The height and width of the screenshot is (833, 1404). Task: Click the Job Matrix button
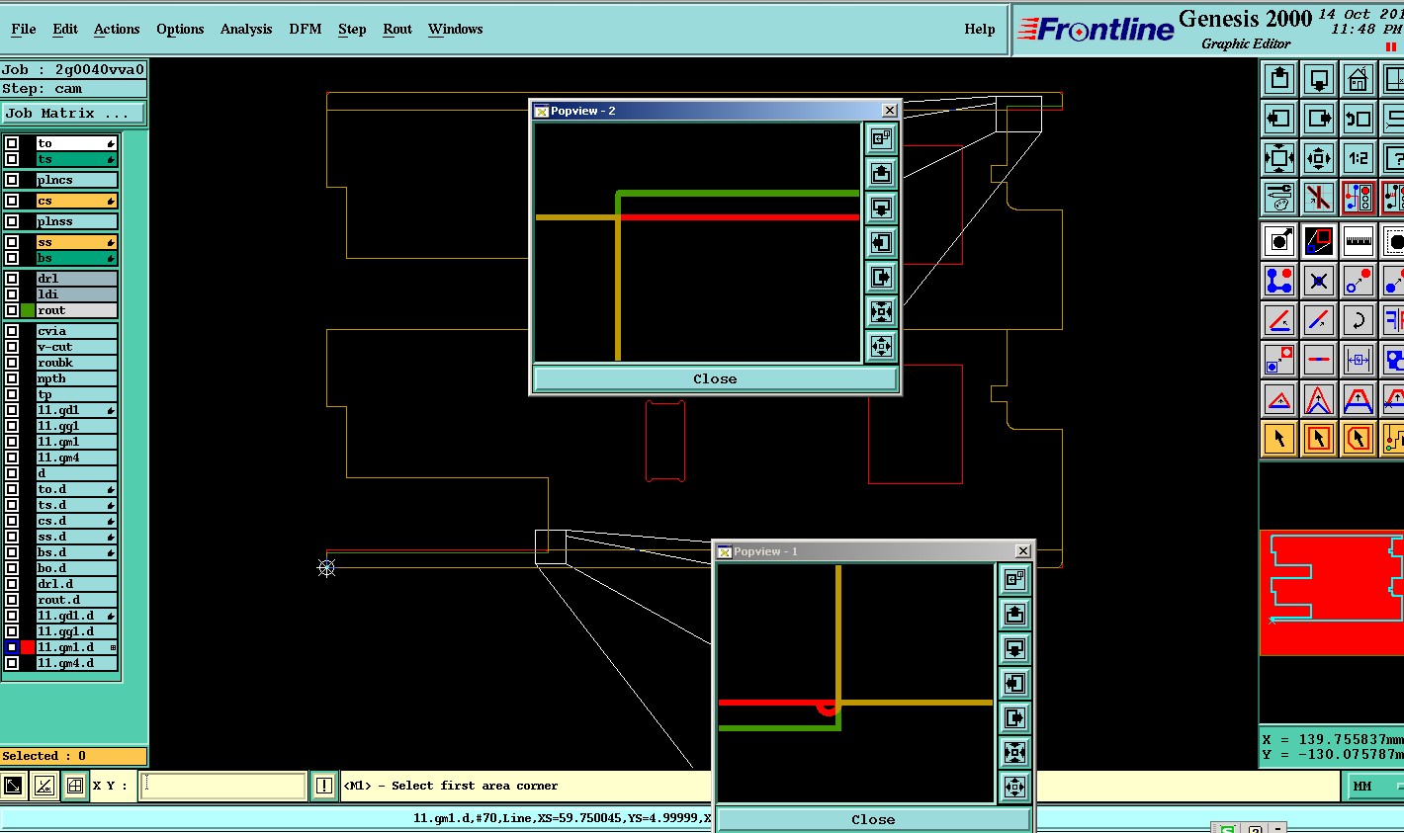(73, 114)
